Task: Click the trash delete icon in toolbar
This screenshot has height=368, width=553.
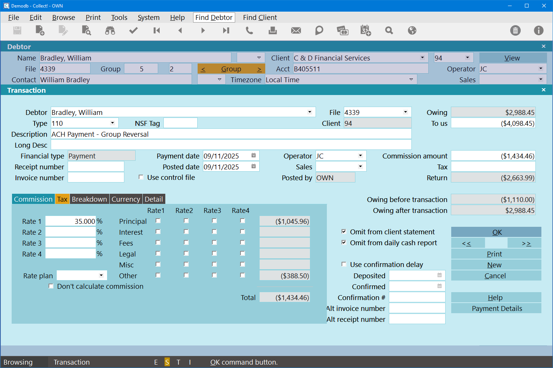Action: pyautogui.click(x=515, y=31)
